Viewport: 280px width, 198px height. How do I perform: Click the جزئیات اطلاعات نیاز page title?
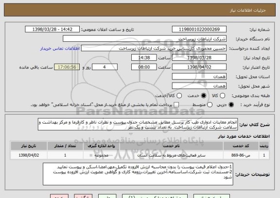[248, 10]
